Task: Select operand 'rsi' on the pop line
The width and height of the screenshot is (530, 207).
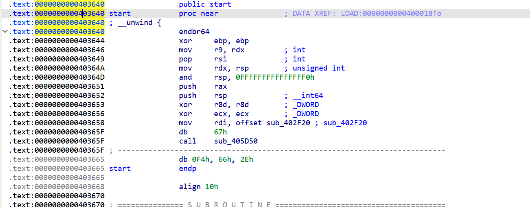Action: (x=220, y=59)
